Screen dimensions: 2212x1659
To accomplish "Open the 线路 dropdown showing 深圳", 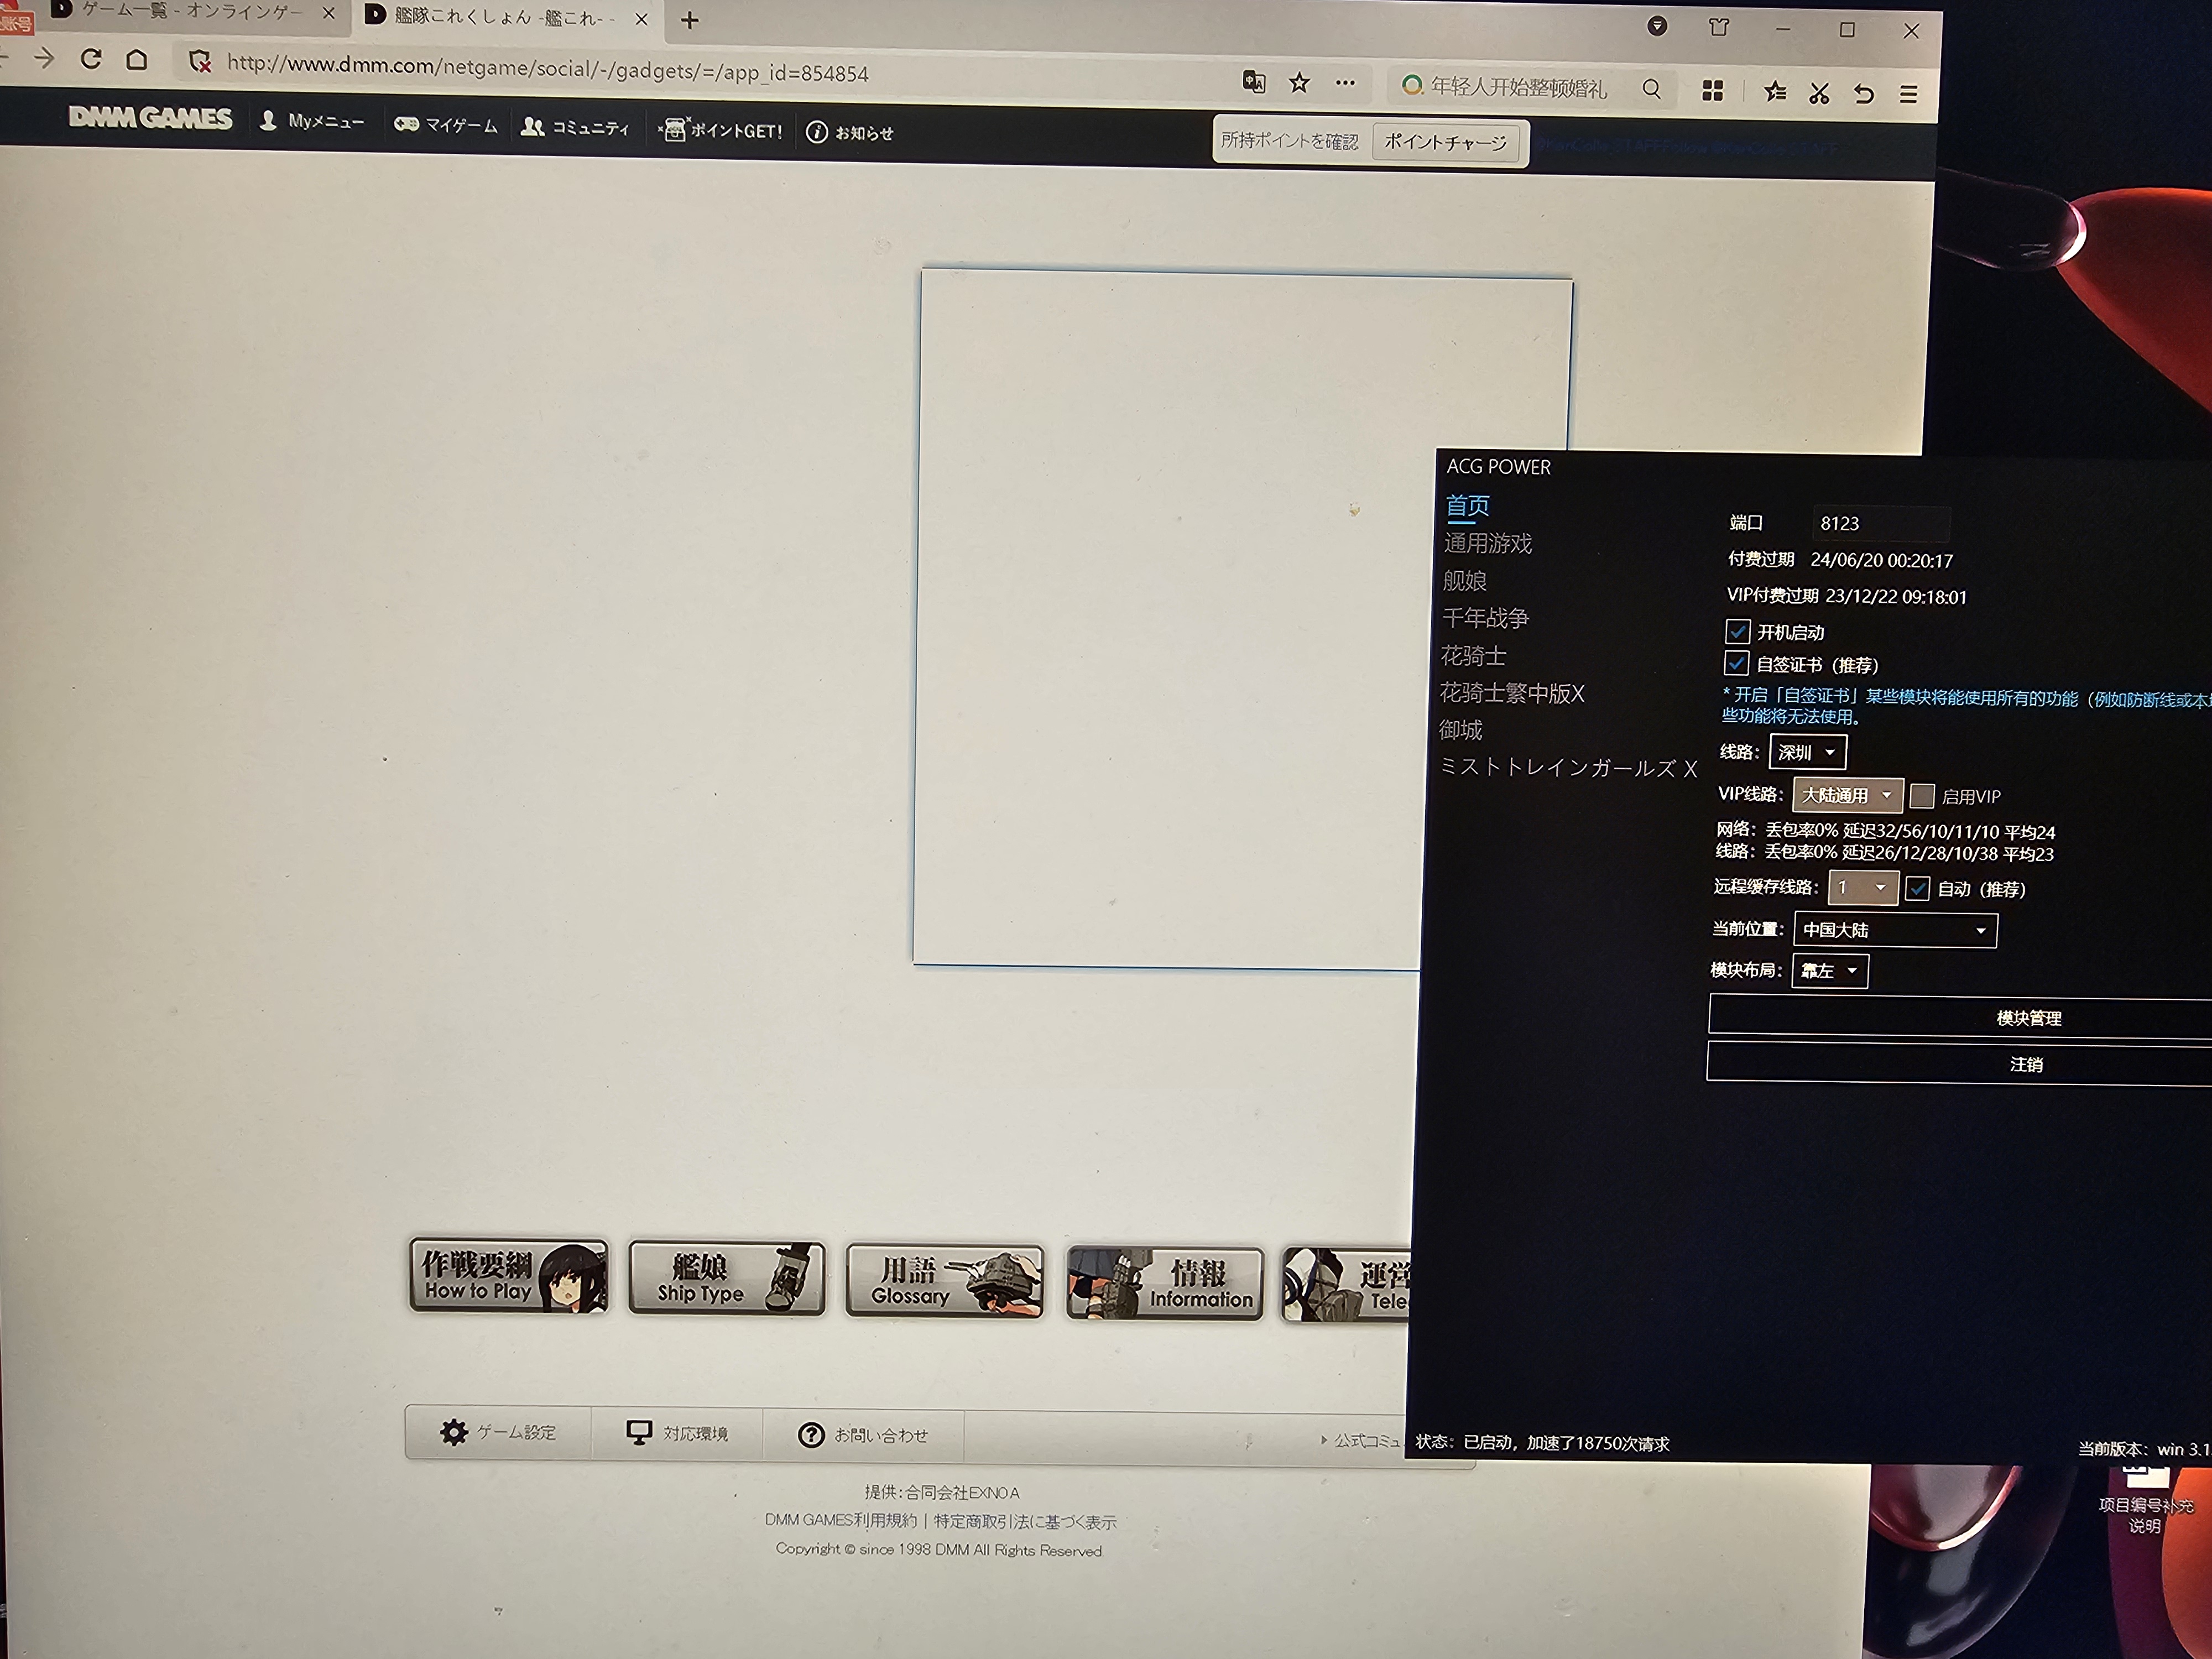I will tap(1807, 752).
